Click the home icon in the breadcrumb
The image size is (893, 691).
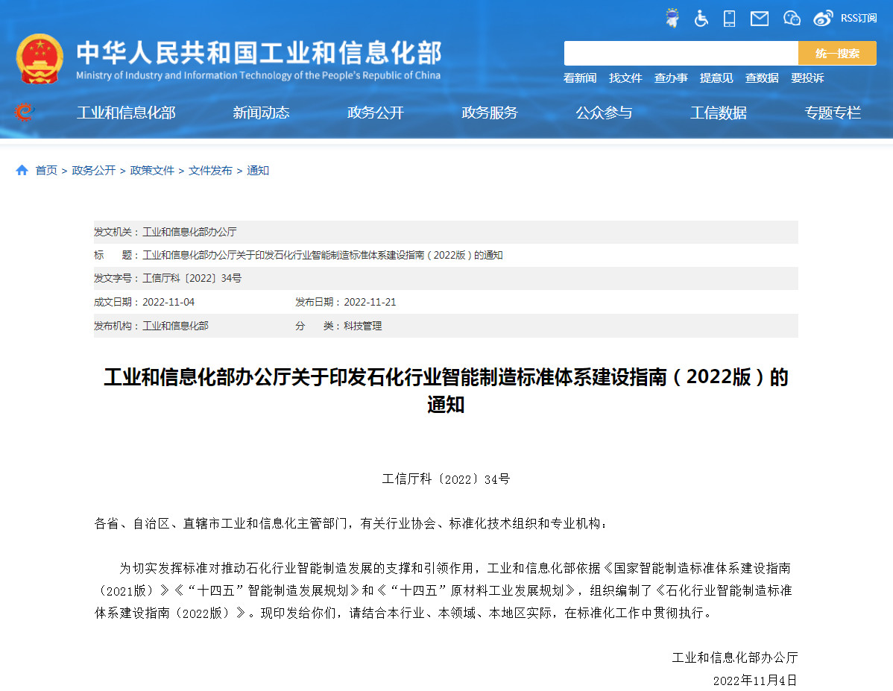pos(22,170)
